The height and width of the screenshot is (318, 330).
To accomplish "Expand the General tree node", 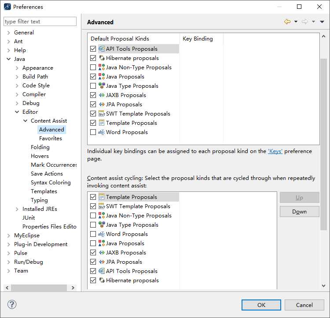I will [9, 33].
